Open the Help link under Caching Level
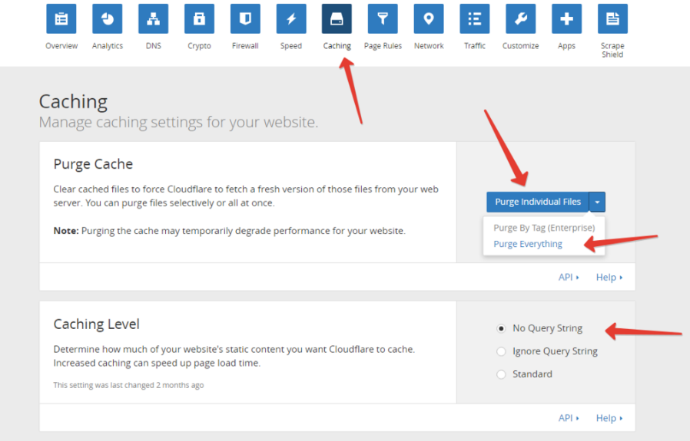This screenshot has height=441, width=690. click(609, 418)
